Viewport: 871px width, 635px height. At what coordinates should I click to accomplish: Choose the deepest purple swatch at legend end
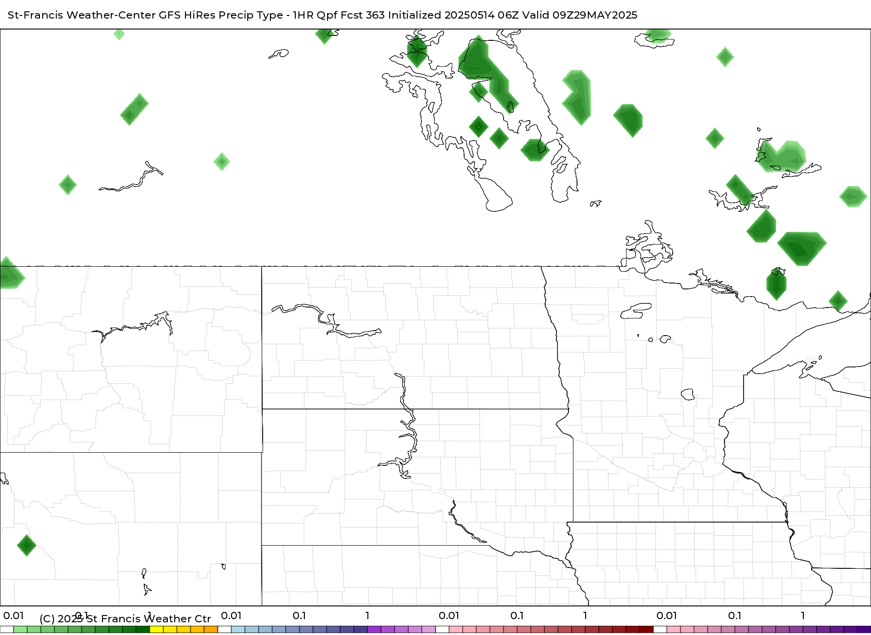(x=864, y=630)
